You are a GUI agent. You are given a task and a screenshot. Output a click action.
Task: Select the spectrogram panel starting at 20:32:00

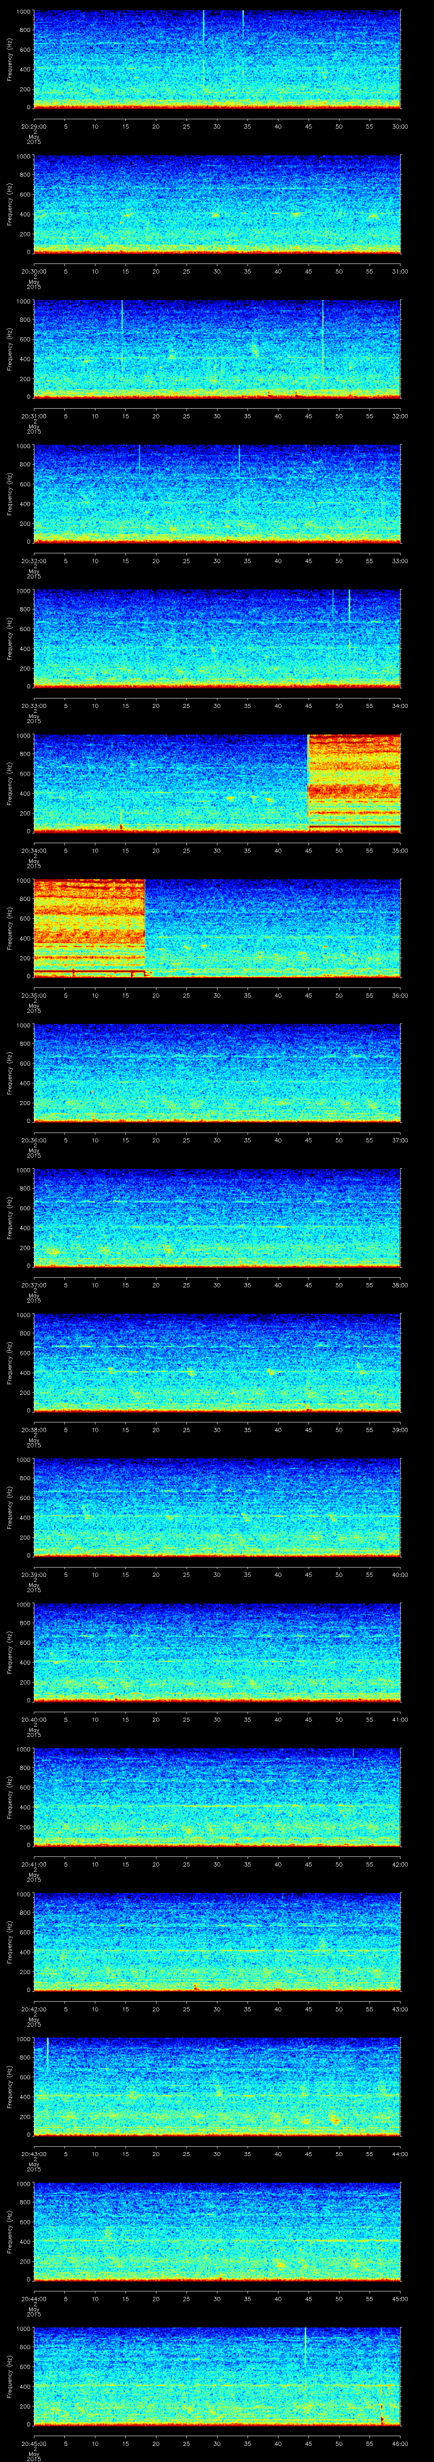pos(217,494)
